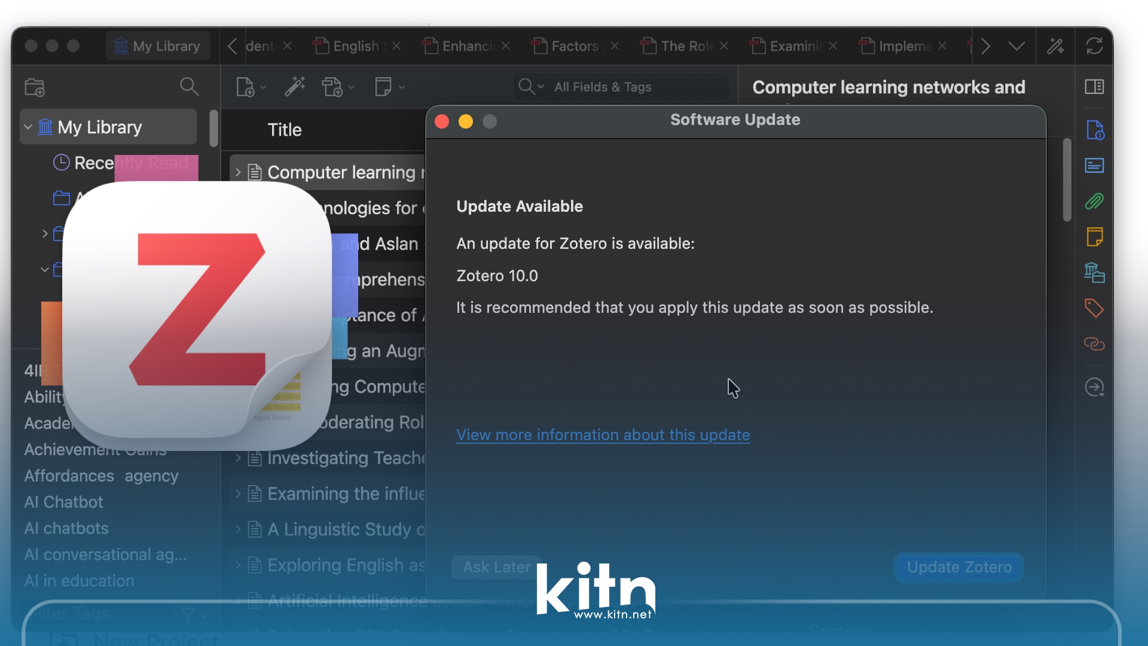The image size is (1148, 646).
Task: Expand the Computer learning item row
Action: 238,173
